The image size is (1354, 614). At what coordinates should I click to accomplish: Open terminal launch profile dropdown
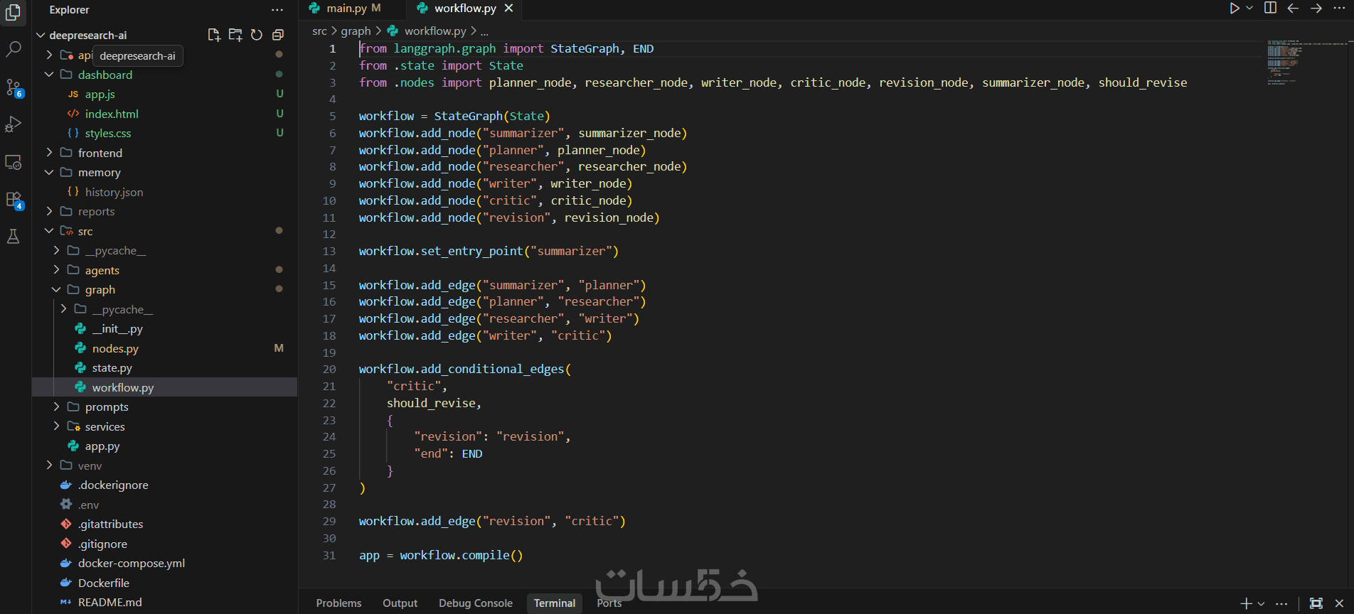point(1261,603)
